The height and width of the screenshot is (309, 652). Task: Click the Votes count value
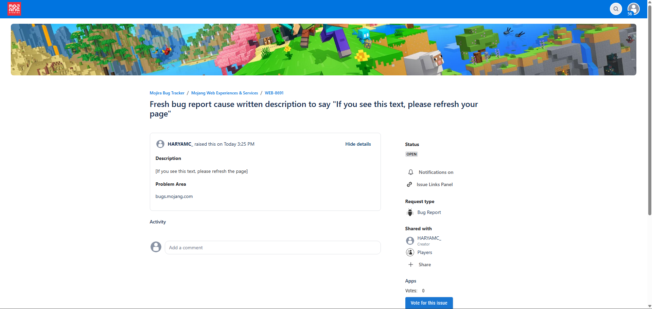[x=423, y=291]
